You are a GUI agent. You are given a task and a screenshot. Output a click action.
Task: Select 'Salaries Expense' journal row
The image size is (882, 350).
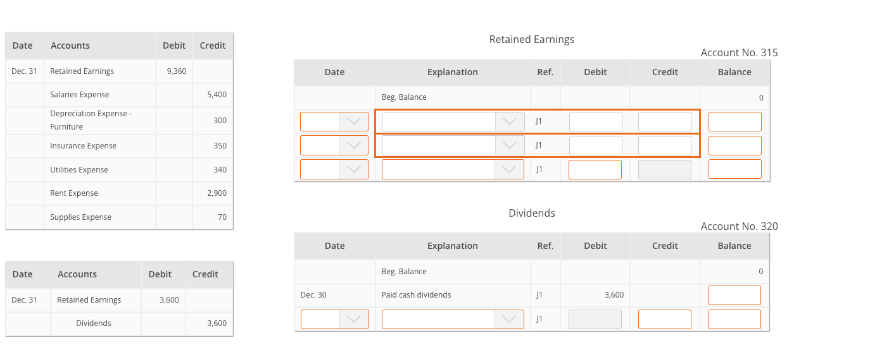[119, 95]
